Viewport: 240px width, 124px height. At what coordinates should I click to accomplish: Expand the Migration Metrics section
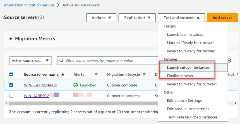tap(11, 39)
